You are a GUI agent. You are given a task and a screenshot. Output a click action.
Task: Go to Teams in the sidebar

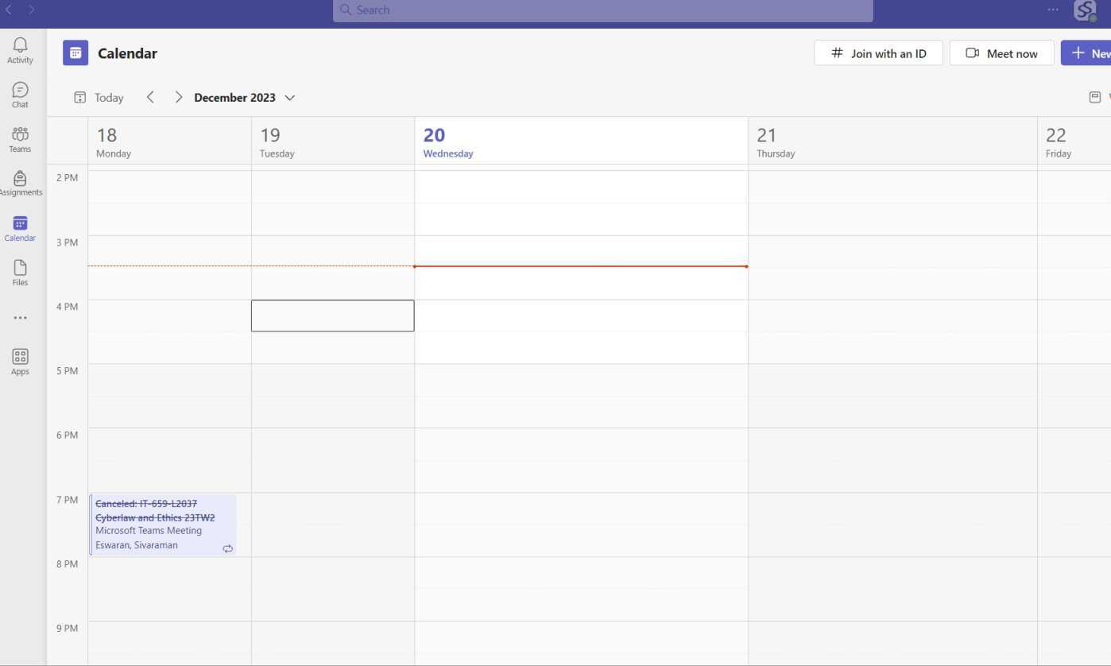[20, 139]
